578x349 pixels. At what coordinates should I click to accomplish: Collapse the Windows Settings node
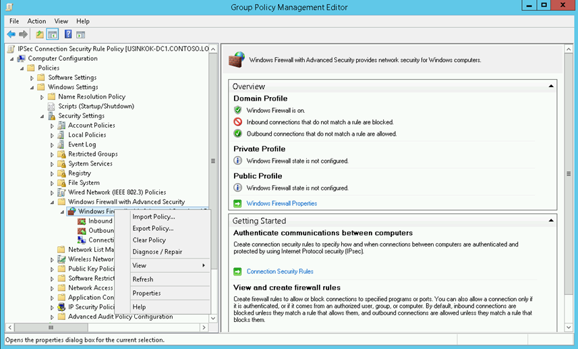[x=32, y=88]
